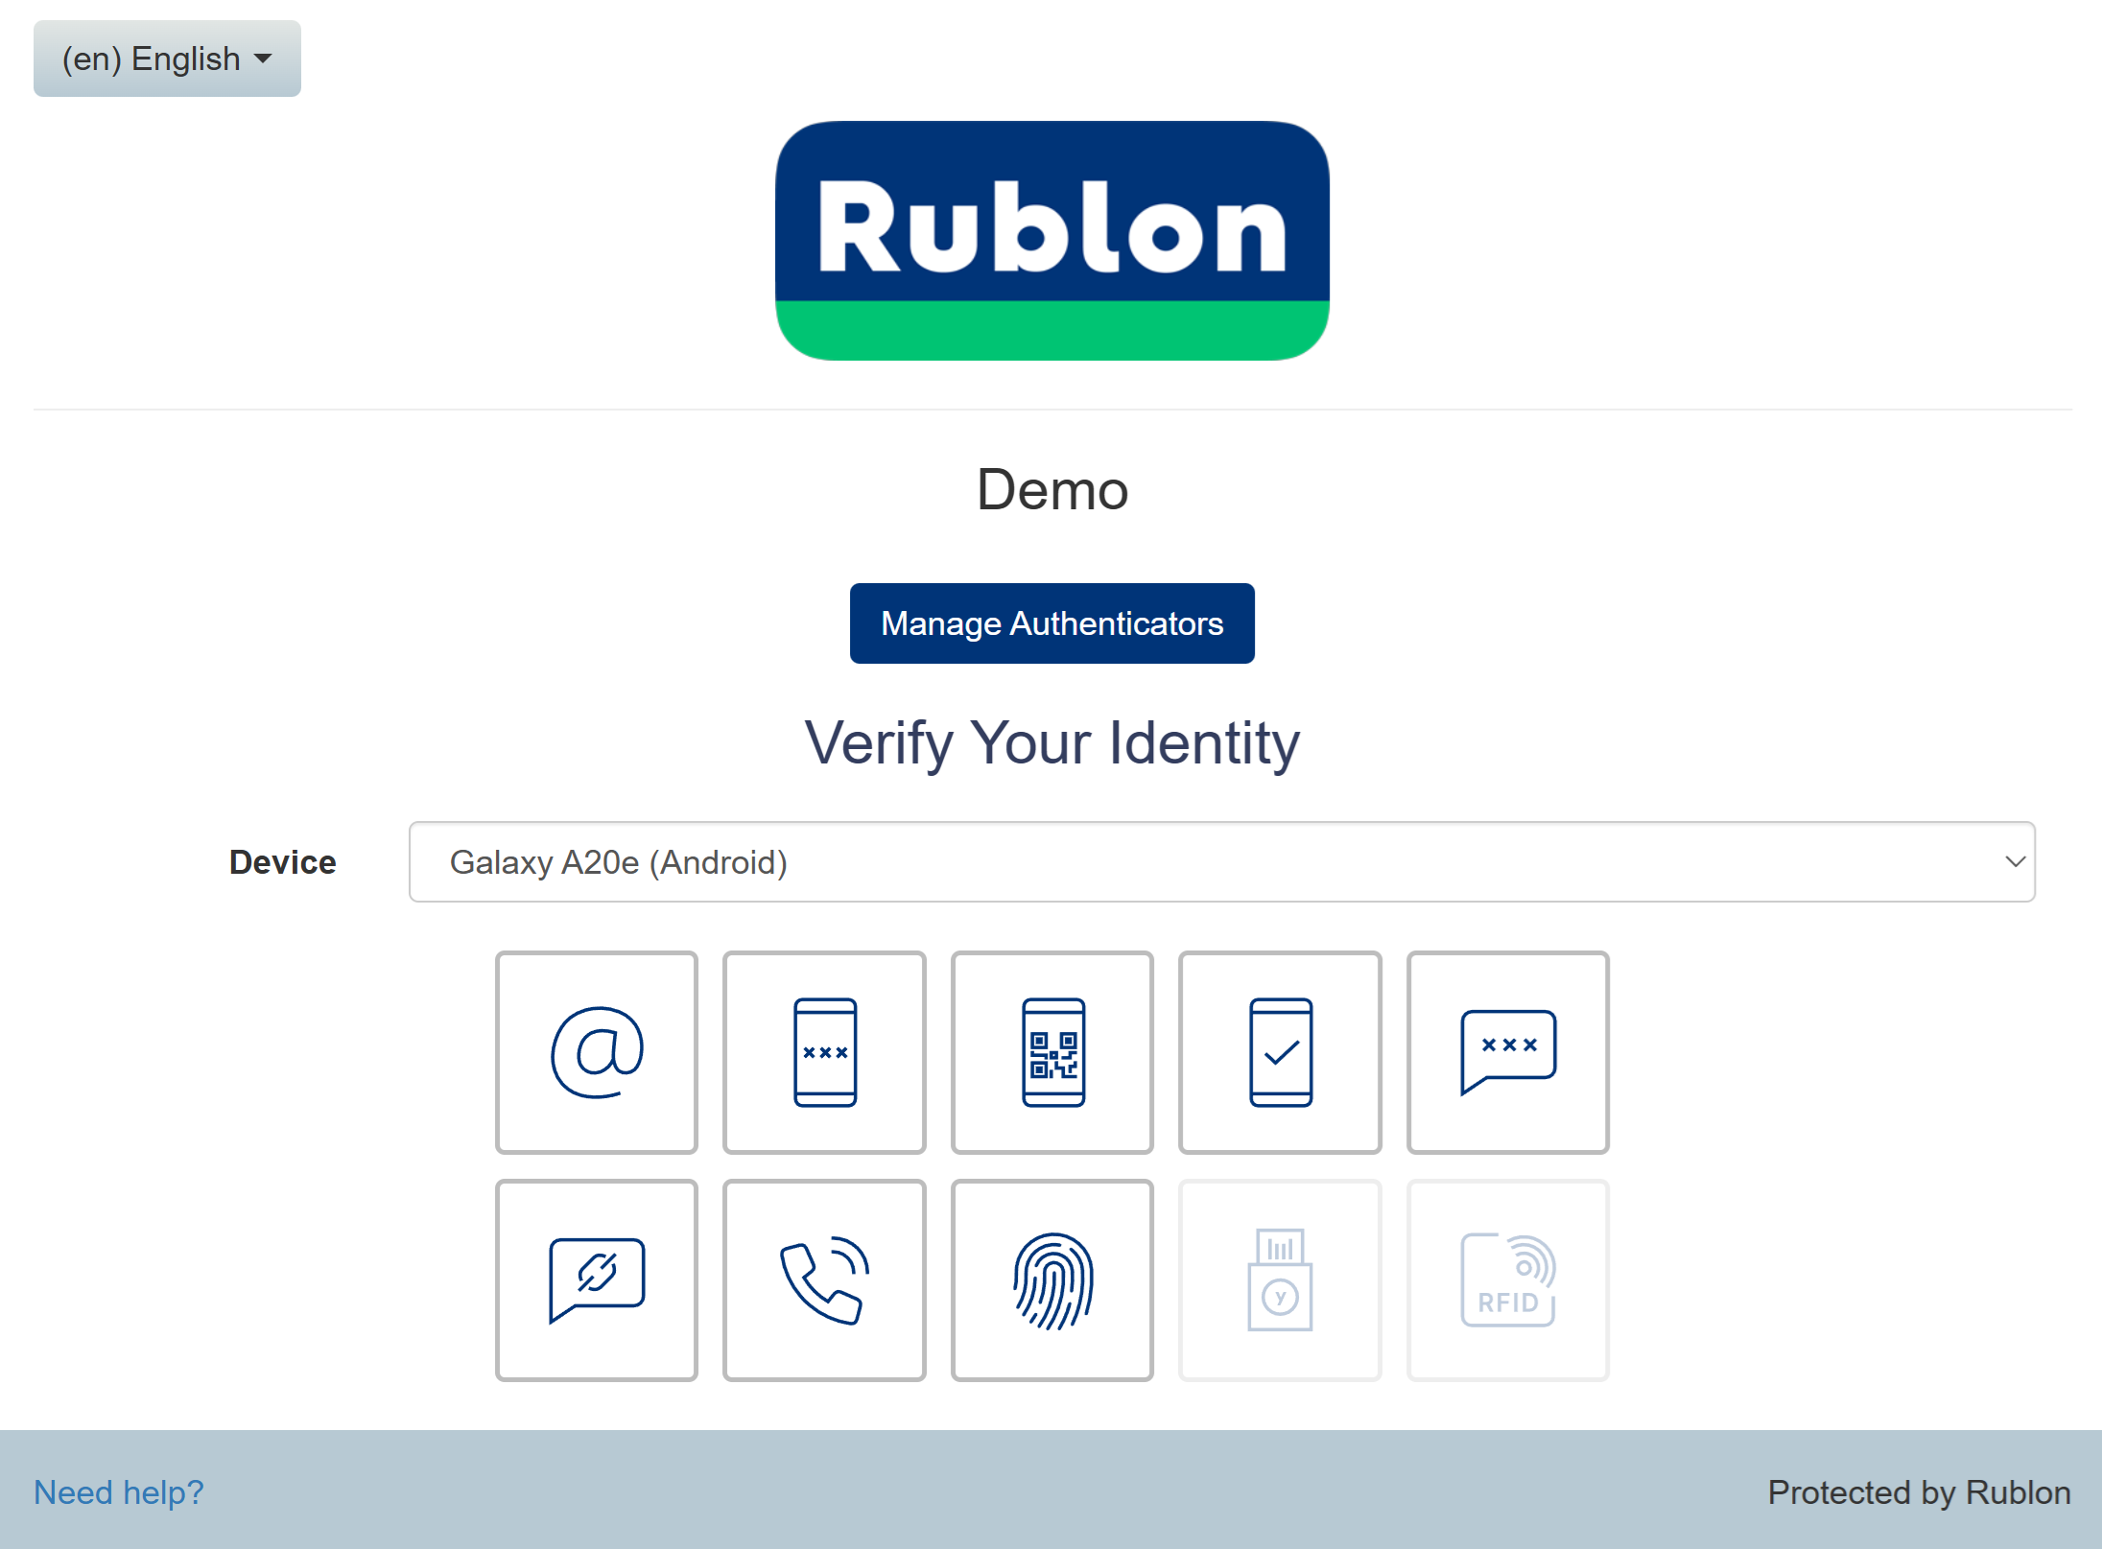Click the Galaxy A20e (Android) text

(619, 862)
